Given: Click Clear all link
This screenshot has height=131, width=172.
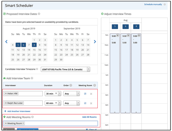Looking at the screenshot, I should click(93, 129).
